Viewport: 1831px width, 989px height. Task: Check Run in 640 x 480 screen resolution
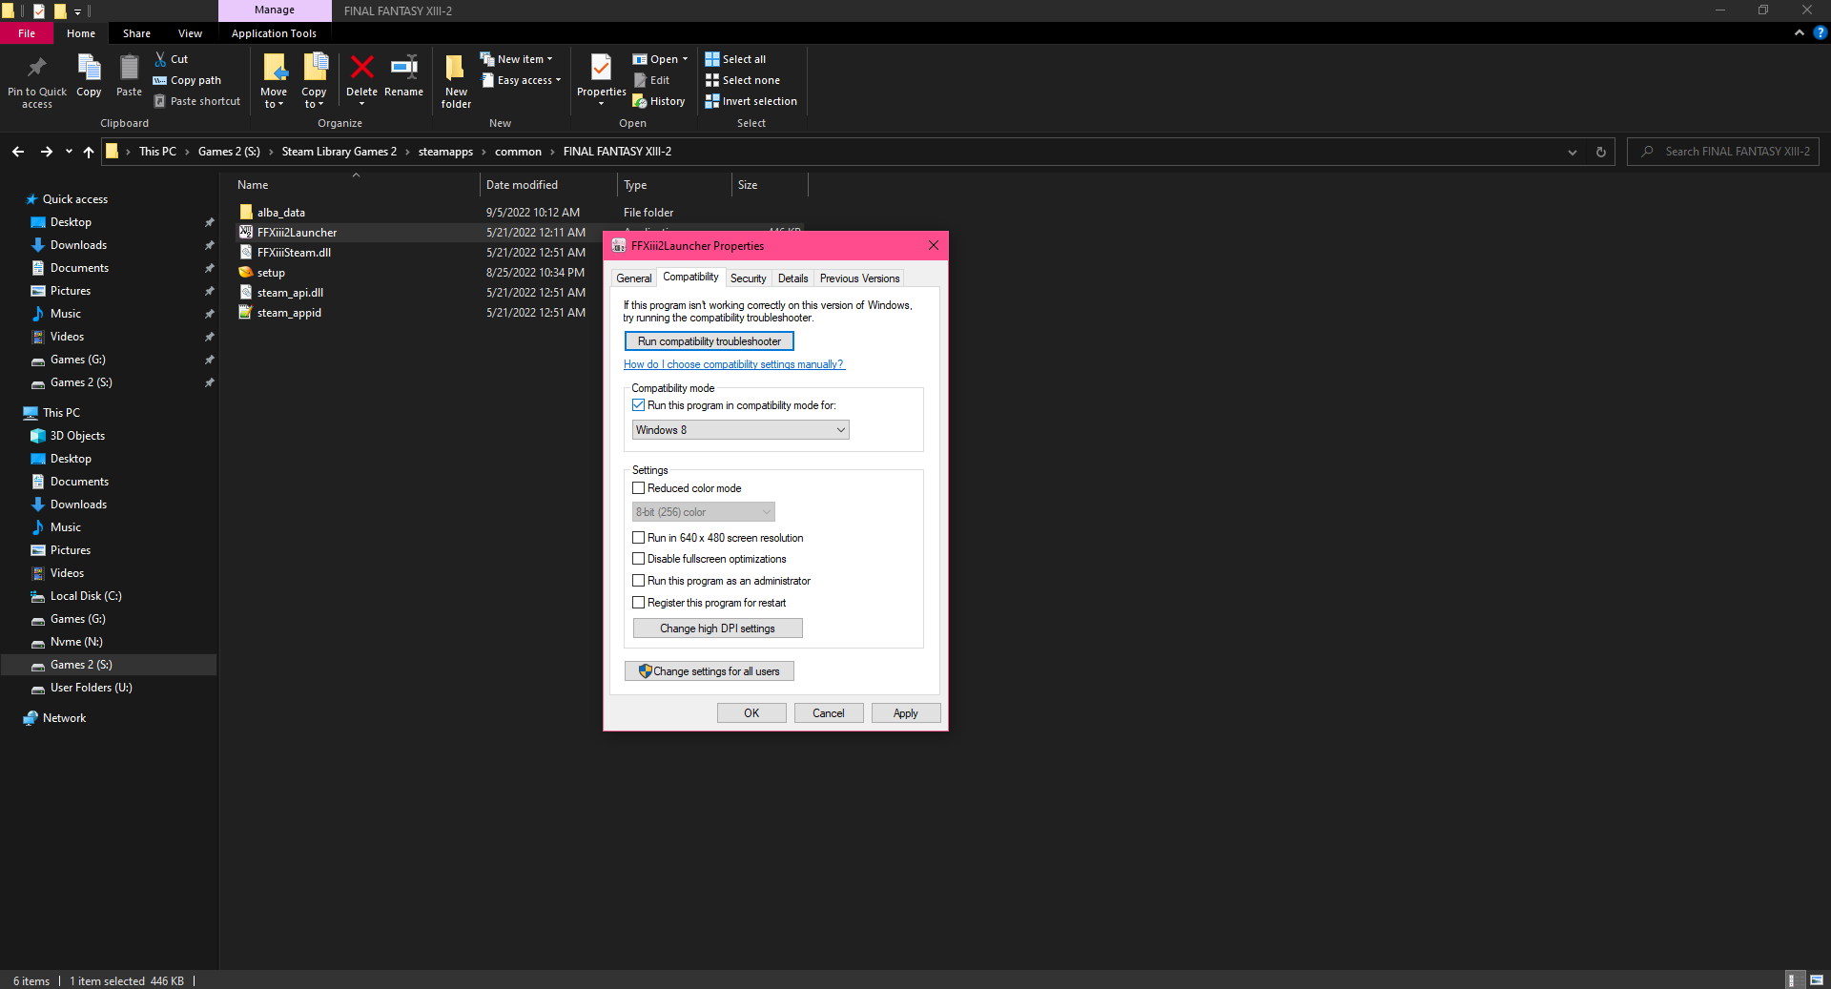639,538
